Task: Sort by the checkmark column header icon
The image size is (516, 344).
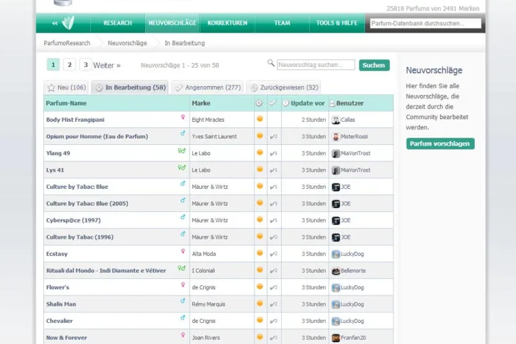Action: point(273,103)
